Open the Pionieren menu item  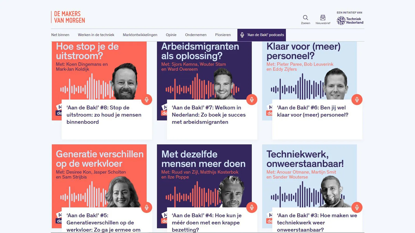tap(223, 35)
